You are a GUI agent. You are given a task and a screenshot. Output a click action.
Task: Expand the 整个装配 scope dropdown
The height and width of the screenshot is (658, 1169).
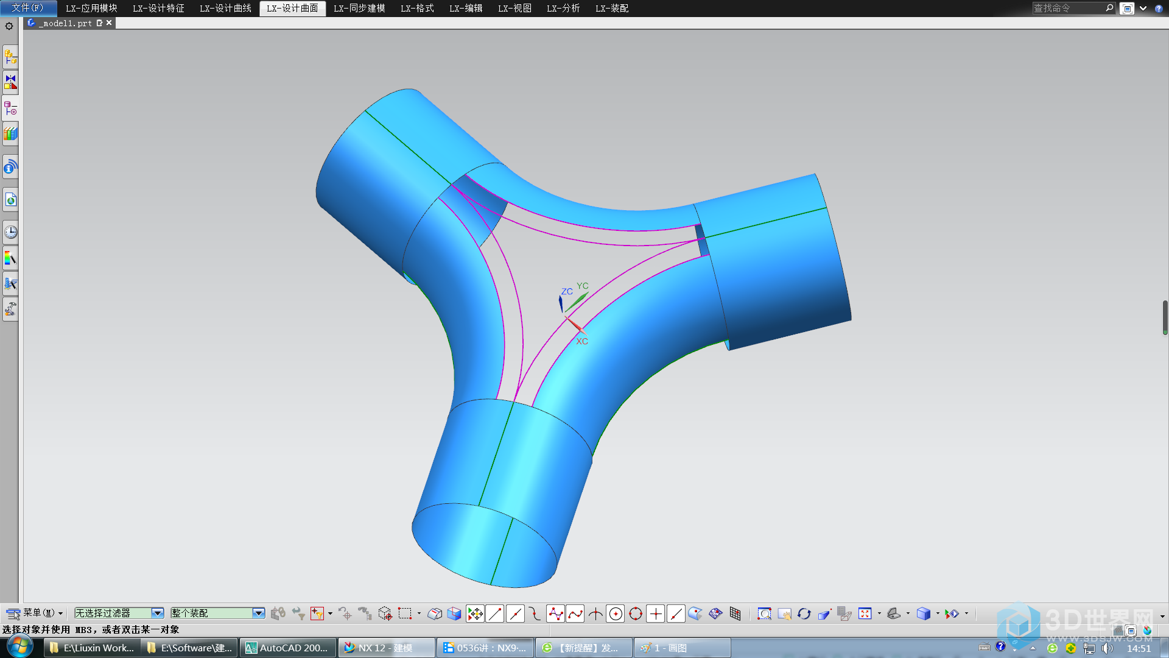[x=258, y=613]
